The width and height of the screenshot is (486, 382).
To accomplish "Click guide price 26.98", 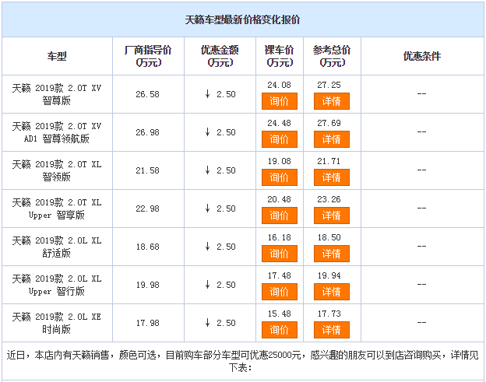I will pos(147,132).
